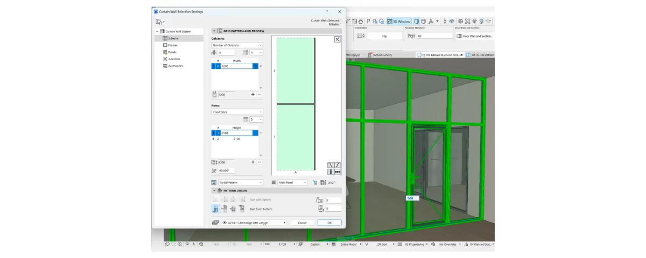Select the right diagonal frame preview tool
This screenshot has width=646, height=258.
pyautogui.click(x=338, y=165)
